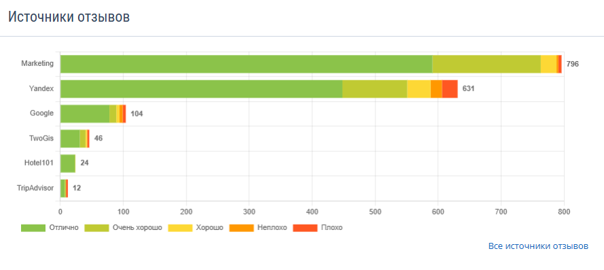604x270 pixels.
Task: Toggle the Отлично legend swatch
Action: pyautogui.click(x=33, y=228)
